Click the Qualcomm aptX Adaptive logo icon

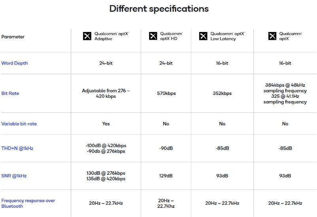click(87, 36)
